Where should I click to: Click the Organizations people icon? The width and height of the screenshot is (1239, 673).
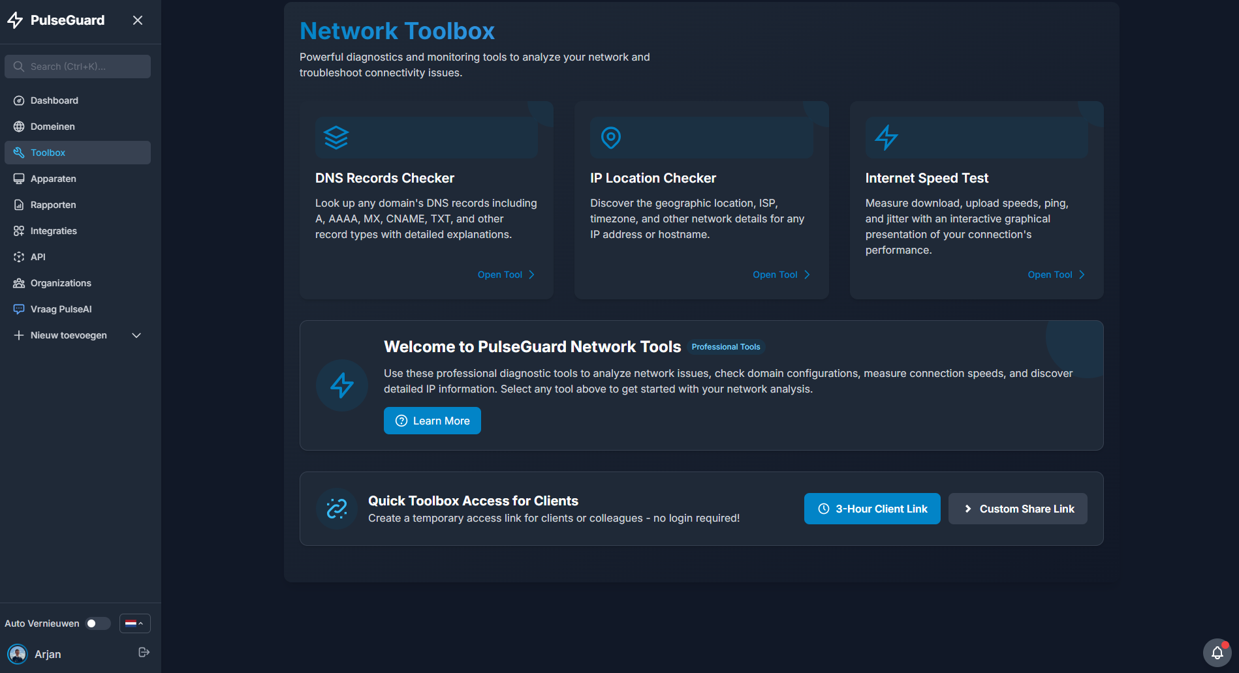[x=19, y=283]
